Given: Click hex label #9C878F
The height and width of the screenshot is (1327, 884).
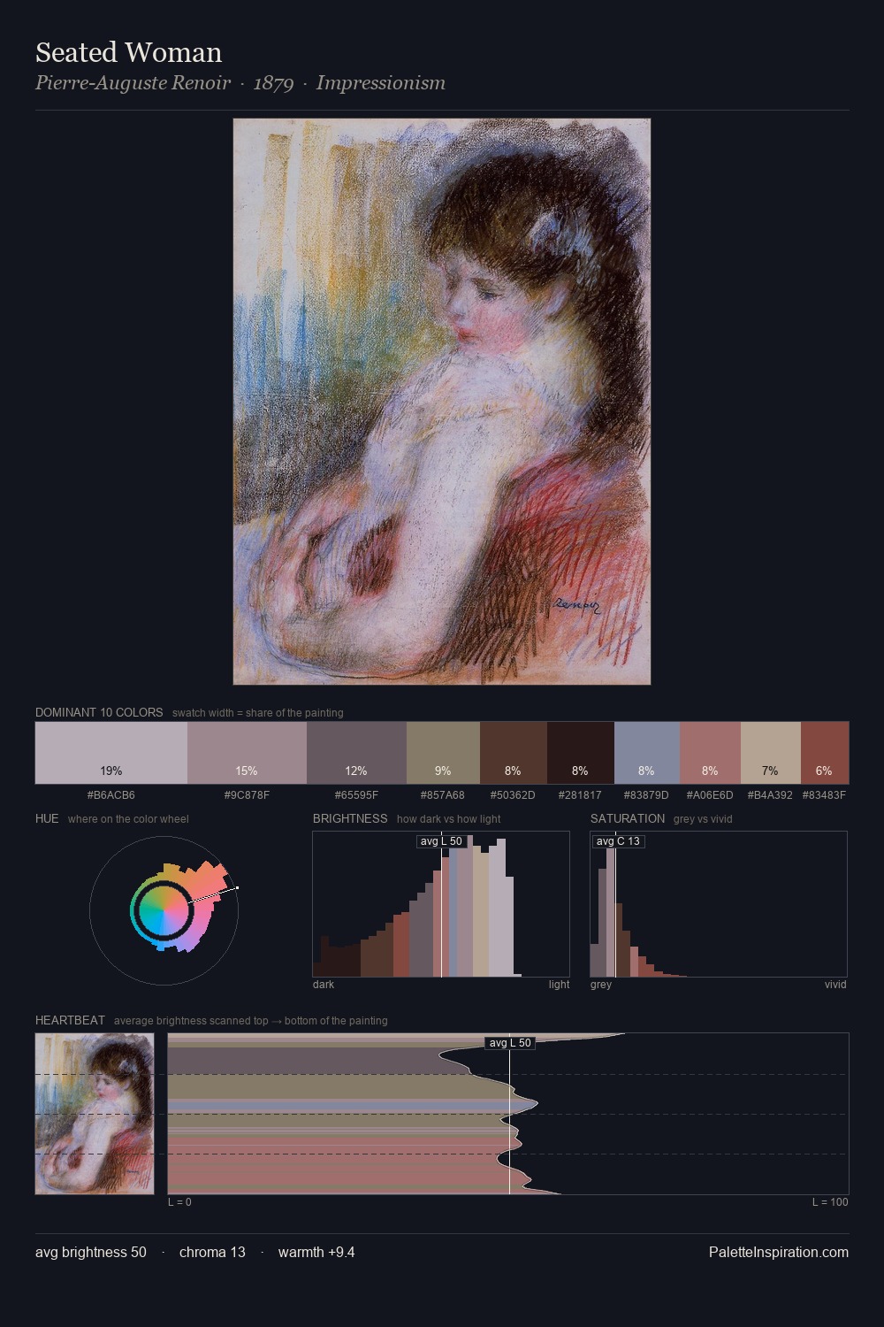Looking at the screenshot, I should pyautogui.click(x=247, y=795).
